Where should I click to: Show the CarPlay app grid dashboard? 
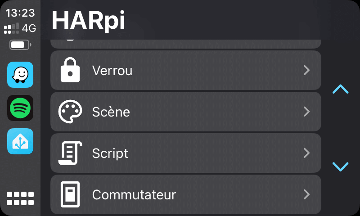click(20, 198)
